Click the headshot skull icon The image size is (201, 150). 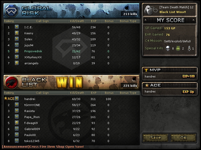pyautogui.click(x=168, y=48)
